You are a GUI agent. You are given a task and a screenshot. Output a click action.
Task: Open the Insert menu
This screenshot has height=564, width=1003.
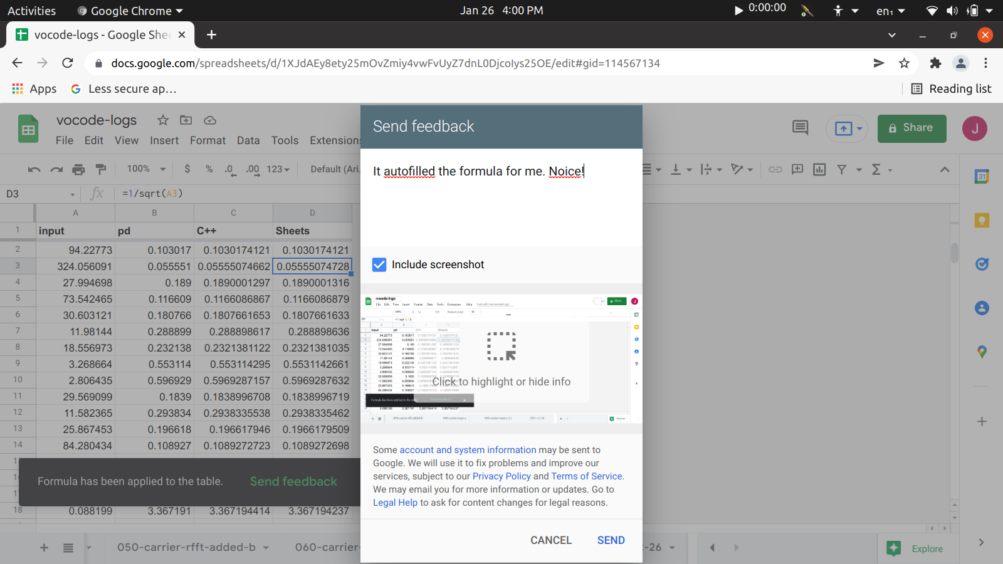(164, 140)
